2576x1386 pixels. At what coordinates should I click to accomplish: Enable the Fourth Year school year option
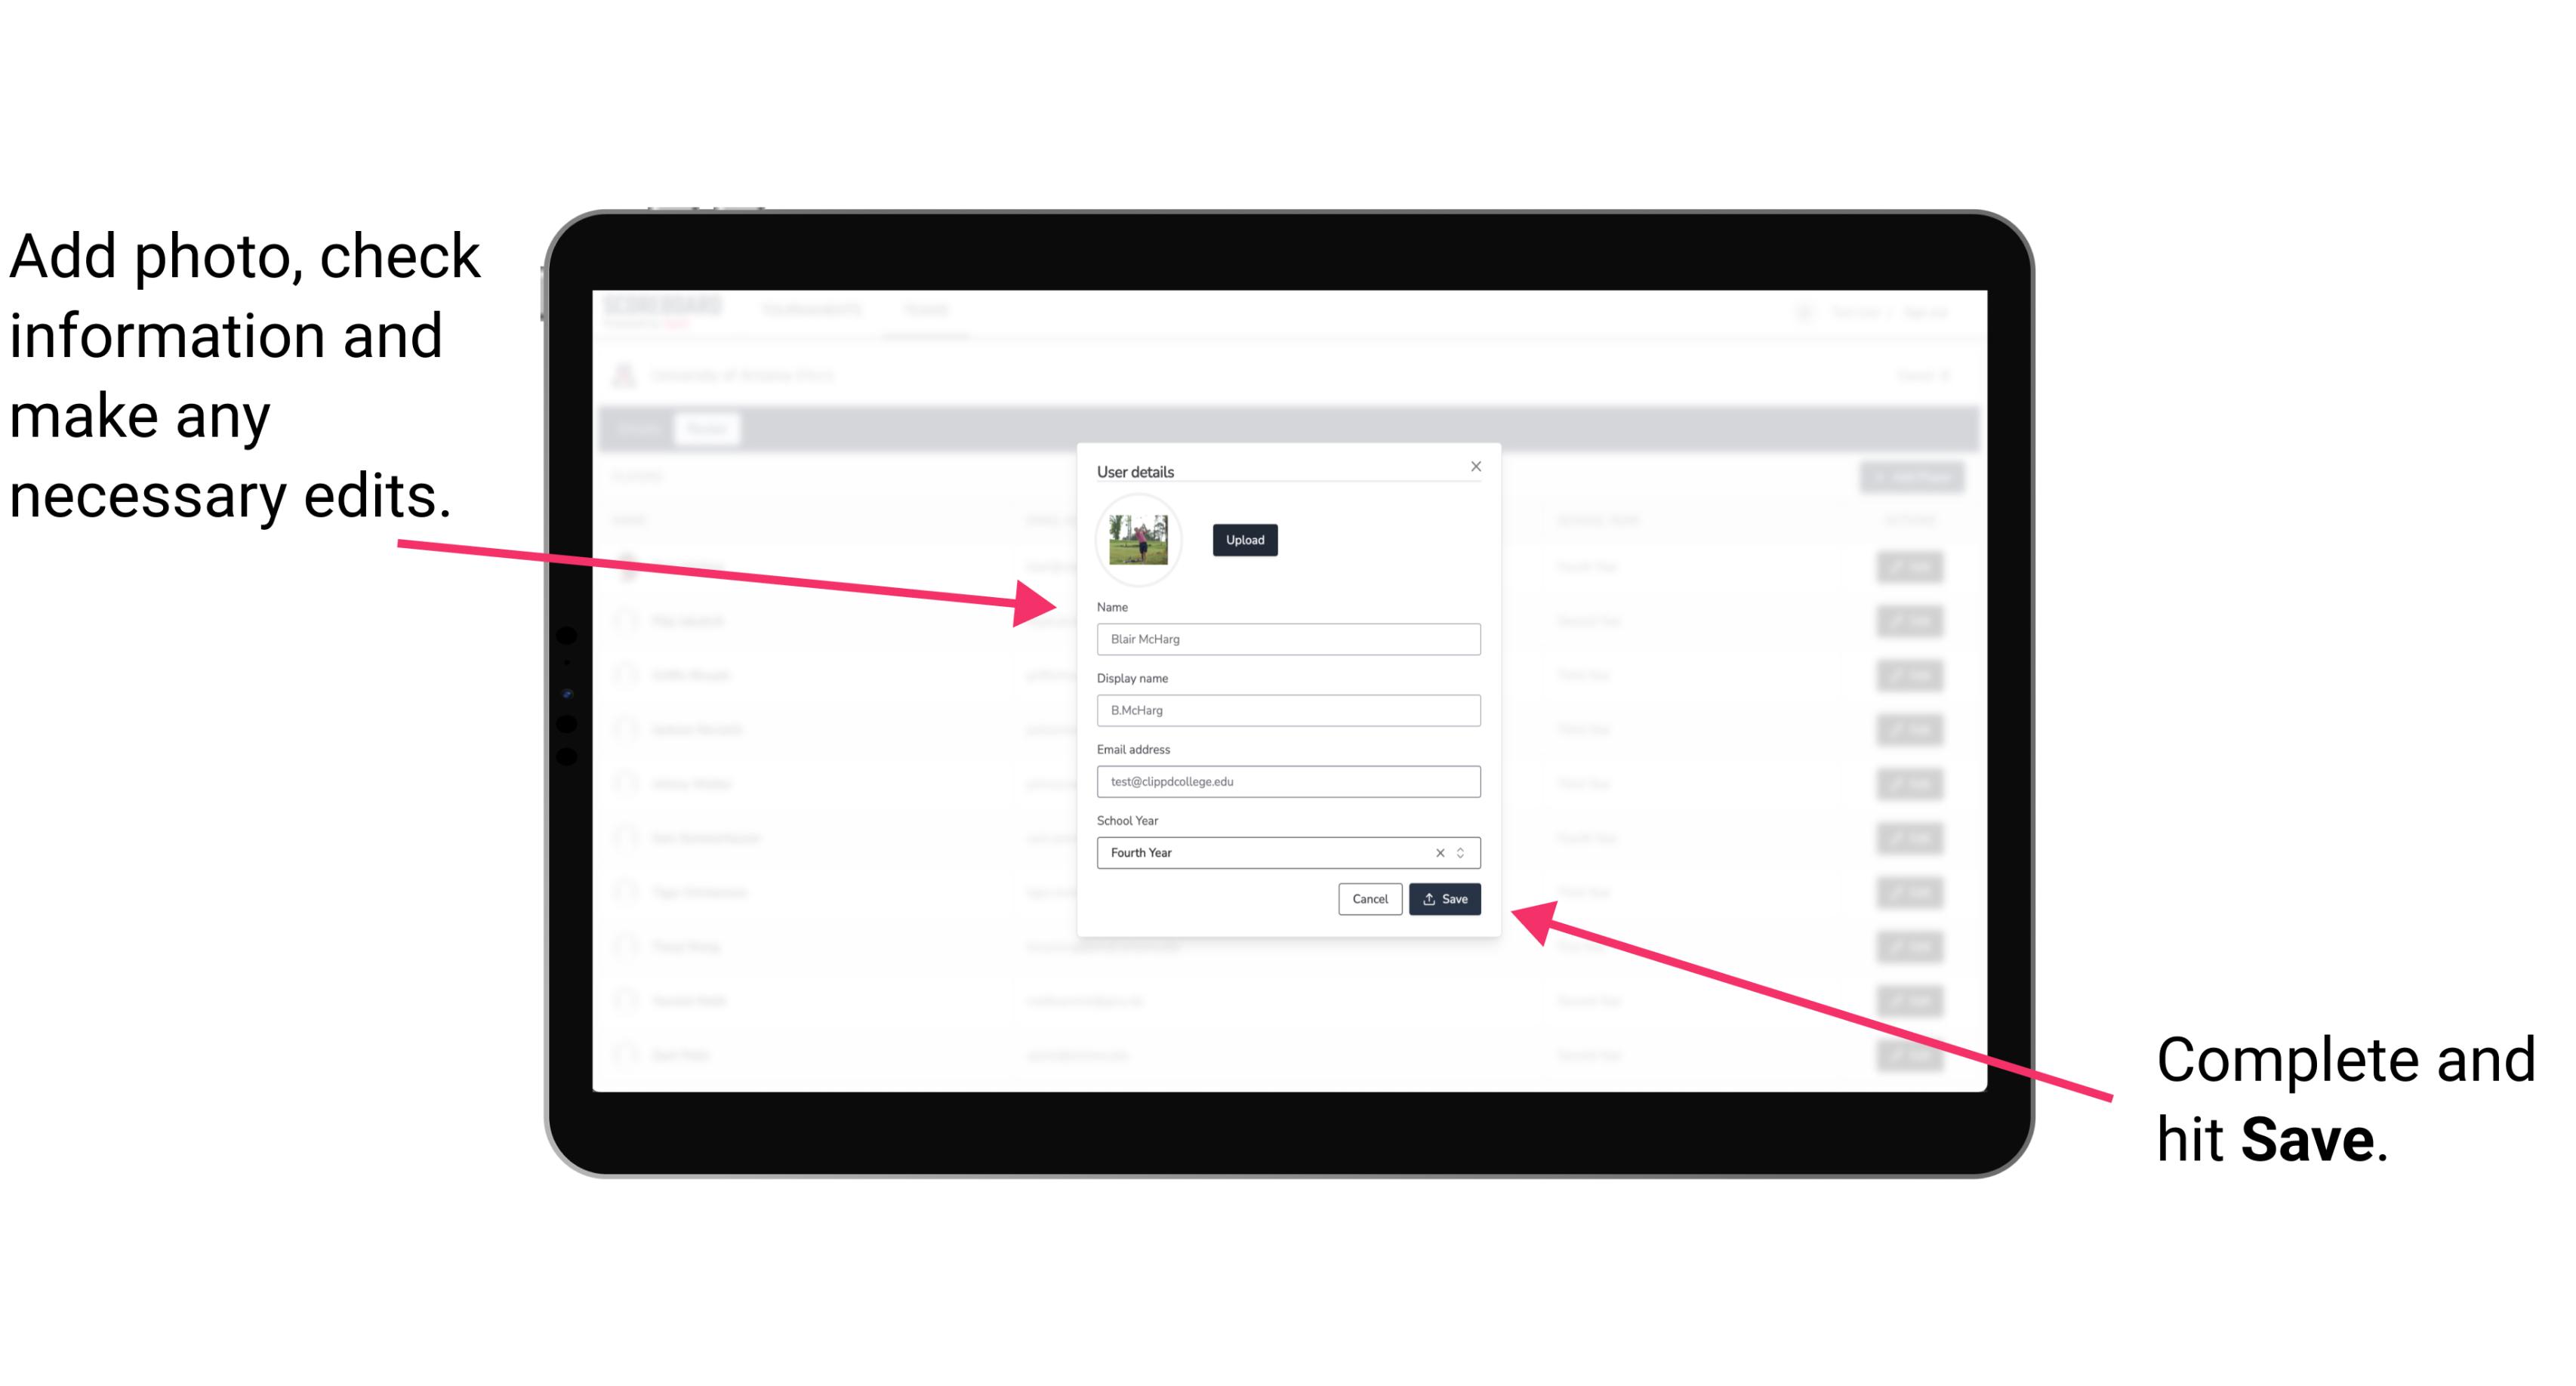tap(1286, 852)
